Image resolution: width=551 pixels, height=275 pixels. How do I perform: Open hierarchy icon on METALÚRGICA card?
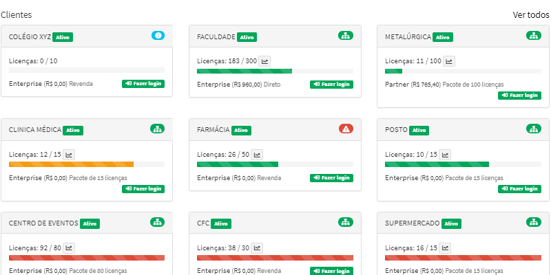pos(534,36)
